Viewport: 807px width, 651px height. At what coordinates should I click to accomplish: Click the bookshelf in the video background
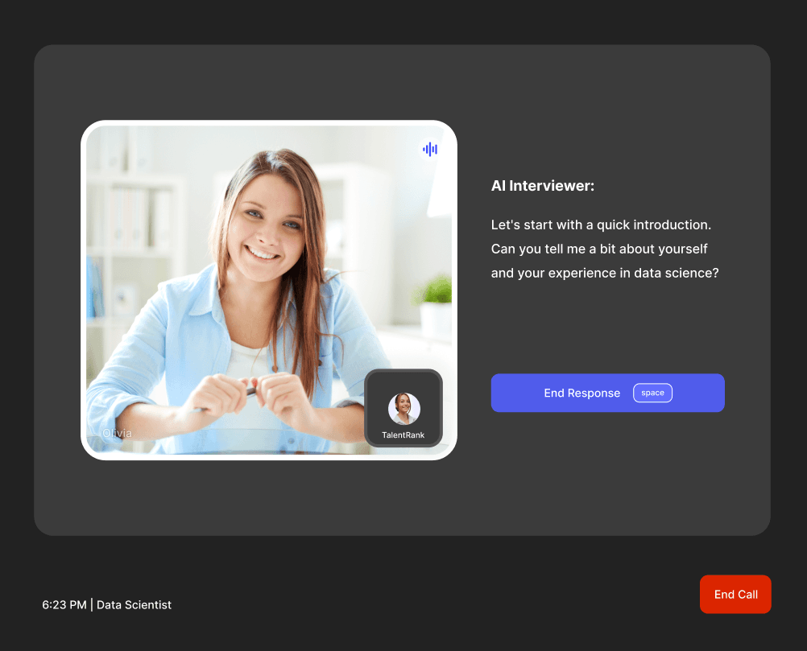click(129, 217)
